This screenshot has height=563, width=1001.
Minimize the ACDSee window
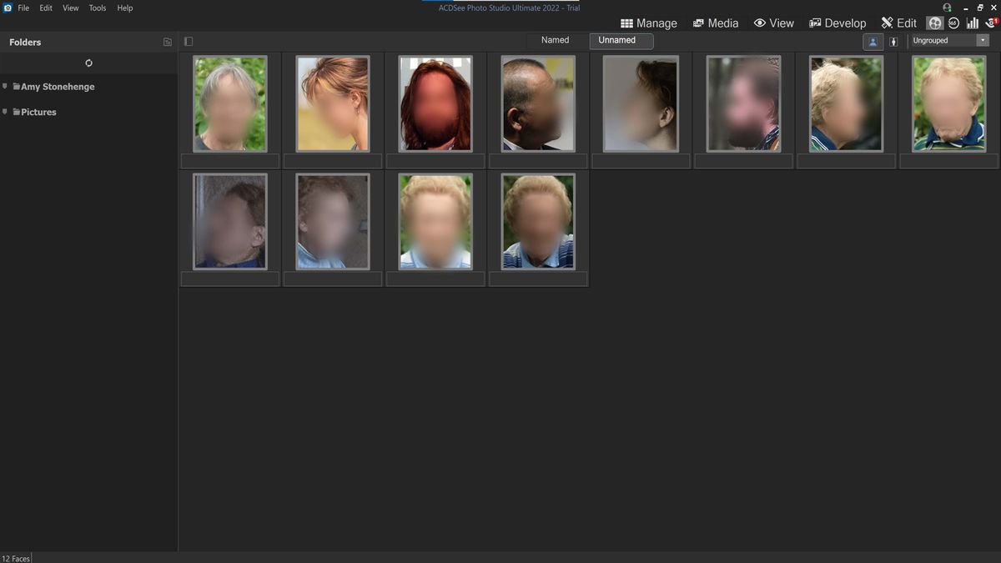(x=965, y=8)
